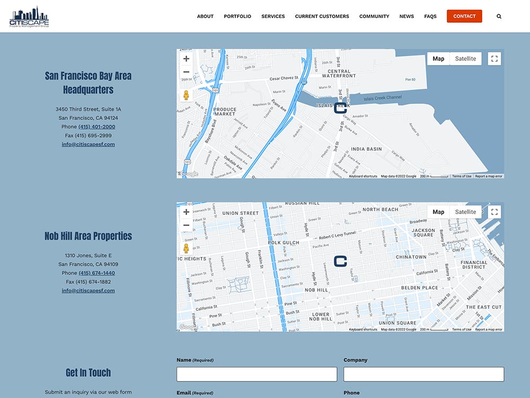Switch Nob Hill map to Satellite view
Image resolution: width=530 pixels, height=398 pixels.
[x=465, y=212]
